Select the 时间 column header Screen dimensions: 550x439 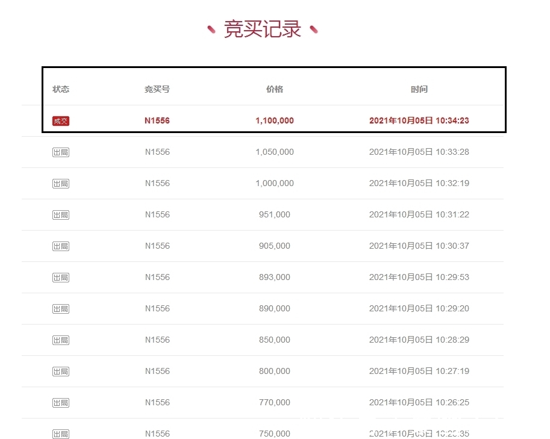[419, 89]
